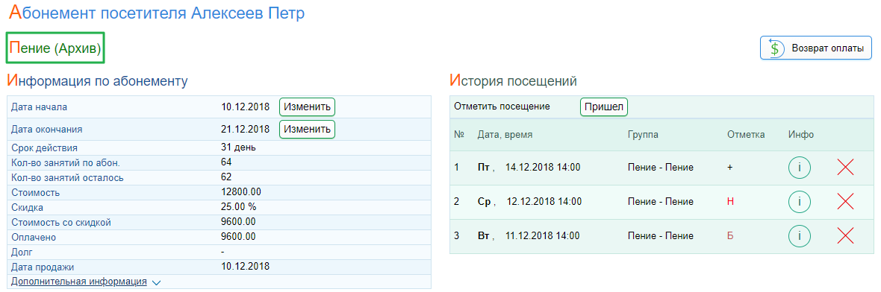Click the История посещений section heading
Viewport: 881px width, 292px height.
click(x=514, y=81)
